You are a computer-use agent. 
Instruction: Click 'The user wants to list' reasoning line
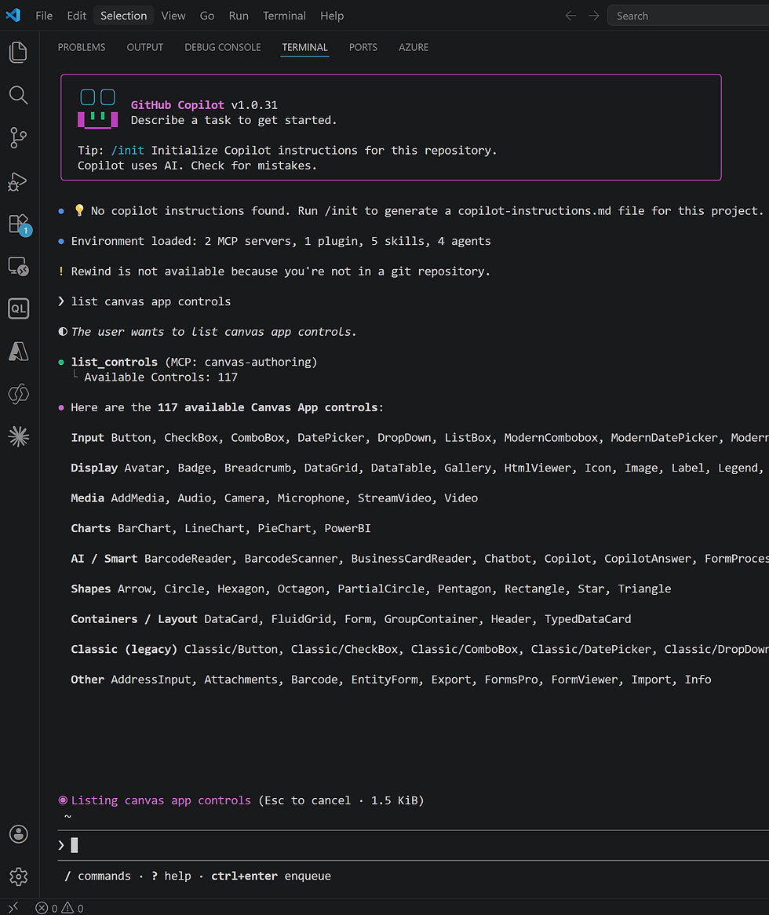pyautogui.click(x=213, y=332)
